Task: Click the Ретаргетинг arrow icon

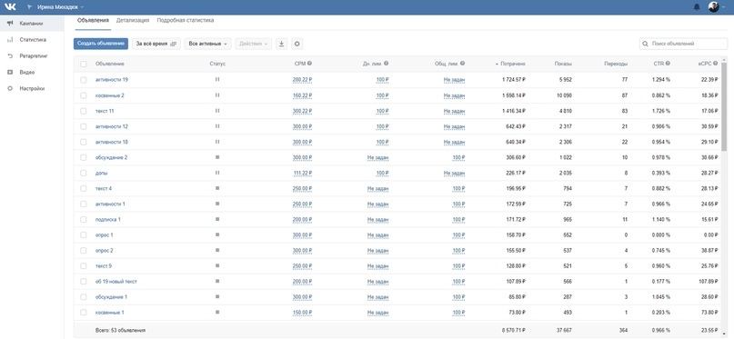Action: [x=10, y=55]
